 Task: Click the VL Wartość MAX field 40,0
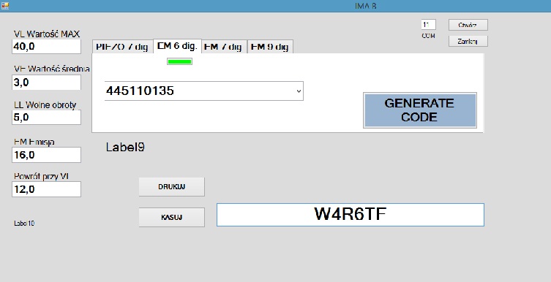click(46, 46)
